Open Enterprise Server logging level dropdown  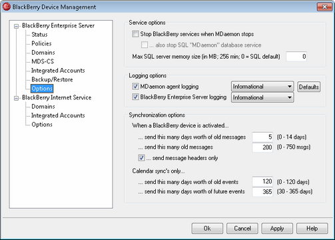[262, 97]
